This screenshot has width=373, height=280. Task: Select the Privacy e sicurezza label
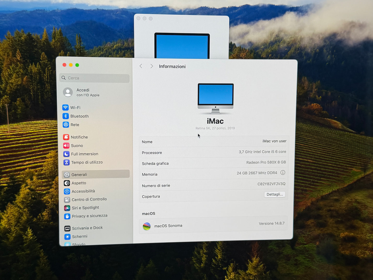click(x=90, y=216)
